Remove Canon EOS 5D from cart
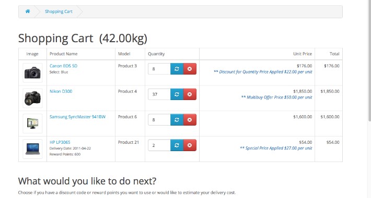Viewport: 371px width, 198px height. pos(190,69)
